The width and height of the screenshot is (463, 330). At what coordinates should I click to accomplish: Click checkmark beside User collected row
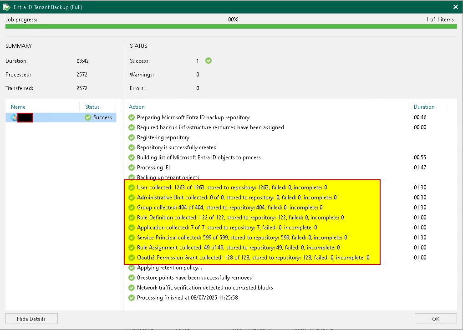click(132, 188)
